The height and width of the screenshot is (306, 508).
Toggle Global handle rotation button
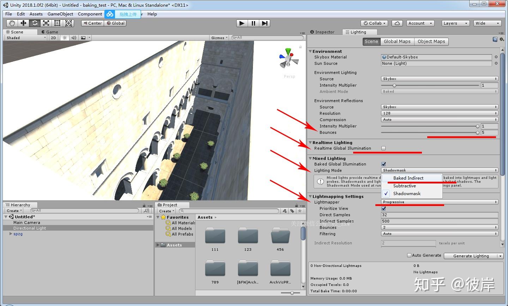pyautogui.click(x=115, y=23)
